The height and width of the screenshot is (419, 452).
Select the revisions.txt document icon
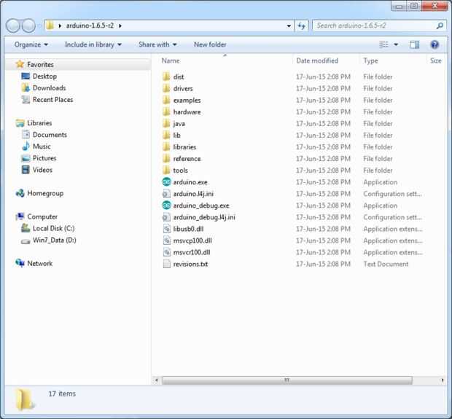click(167, 264)
